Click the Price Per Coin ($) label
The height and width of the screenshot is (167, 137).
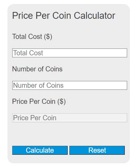tap(39, 101)
